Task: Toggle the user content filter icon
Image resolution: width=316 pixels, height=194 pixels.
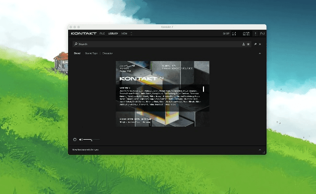Action: (x=243, y=44)
